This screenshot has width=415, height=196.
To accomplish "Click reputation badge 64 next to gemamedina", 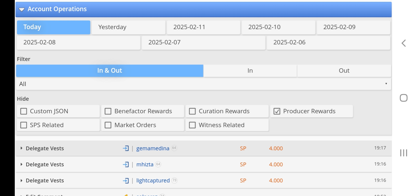I will point(174,148).
